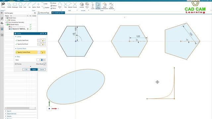Click the Relax Relations tool

[111, 6]
